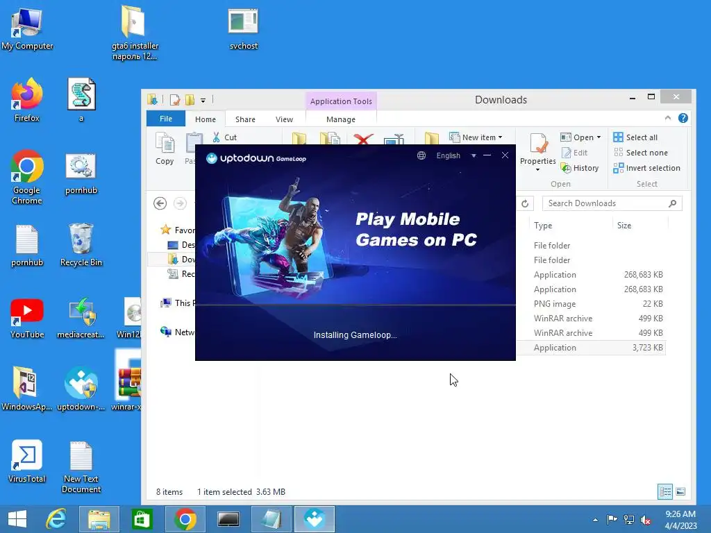Click the Explorer Forward arrow button
Viewport: 711px width, 533px height.
(x=180, y=203)
